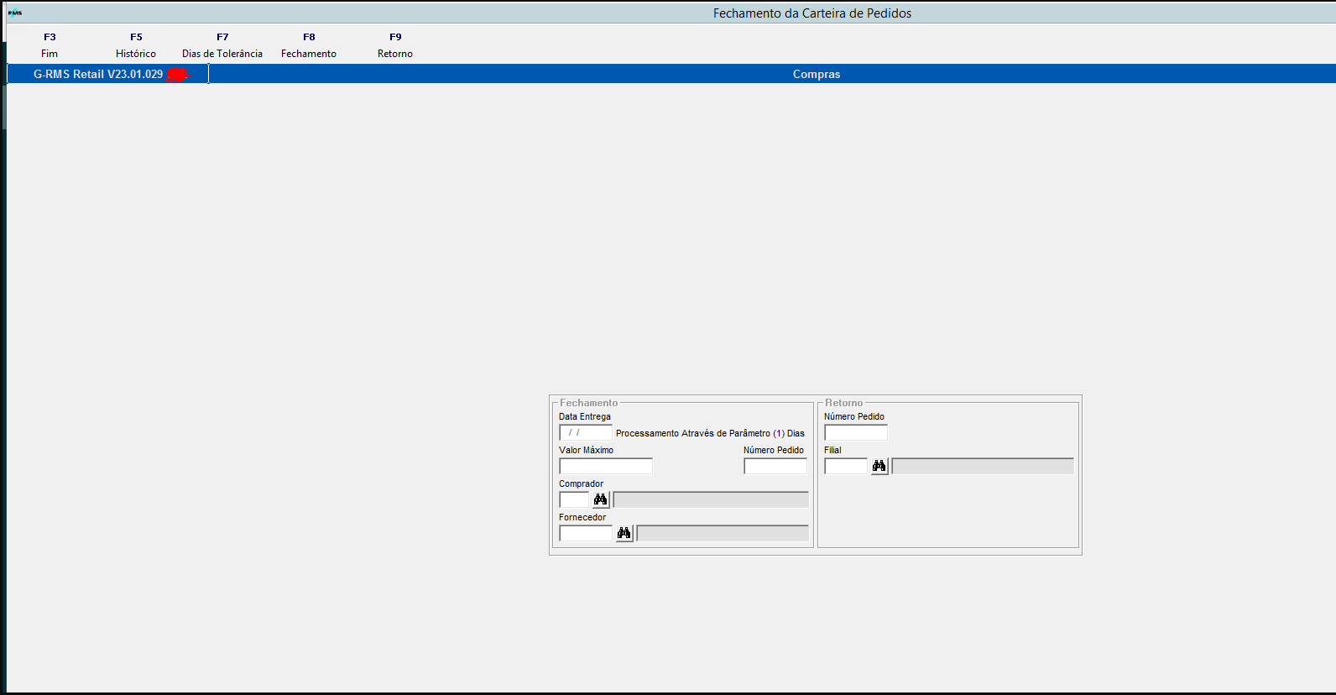Image resolution: width=1336 pixels, height=695 pixels.
Task: Run F8 Fechamento from the toolbar
Action: coord(309,45)
